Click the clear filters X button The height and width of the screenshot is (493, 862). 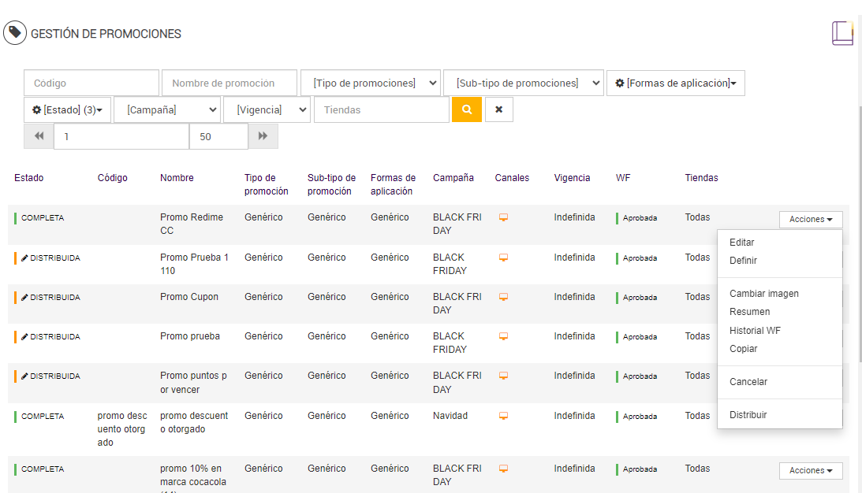pyautogui.click(x=498, y=109)
